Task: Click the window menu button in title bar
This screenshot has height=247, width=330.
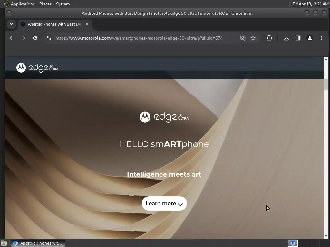Action: click(x=9, y=13)
